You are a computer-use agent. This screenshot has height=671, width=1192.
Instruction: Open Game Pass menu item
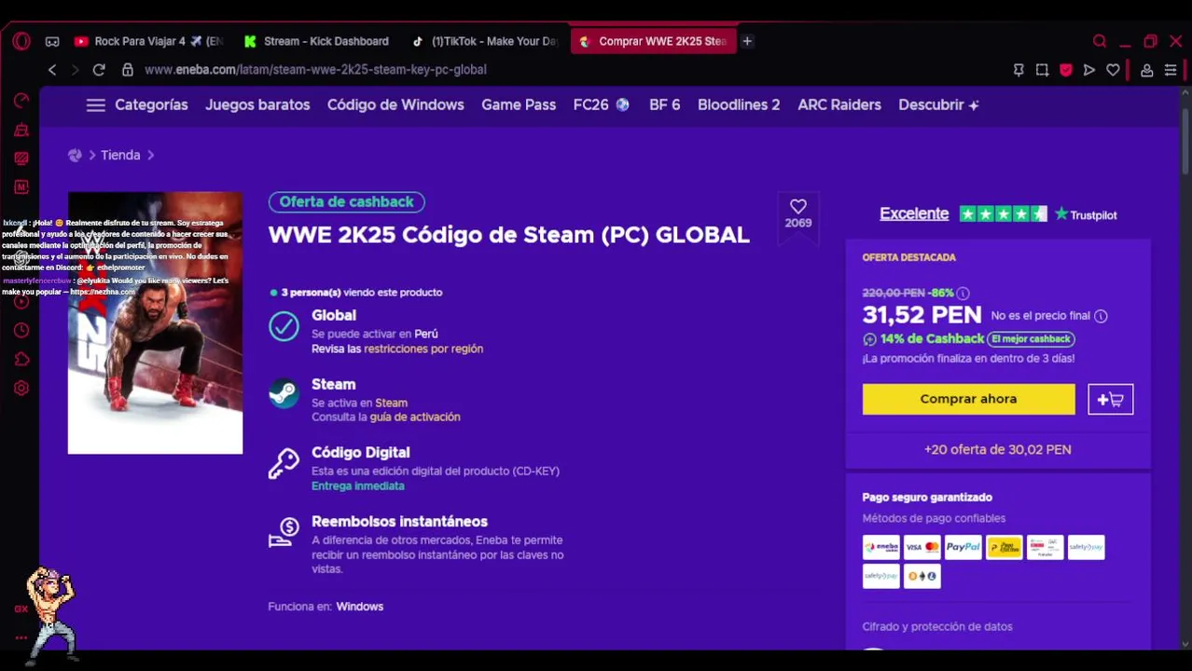(x=519, y=105)
